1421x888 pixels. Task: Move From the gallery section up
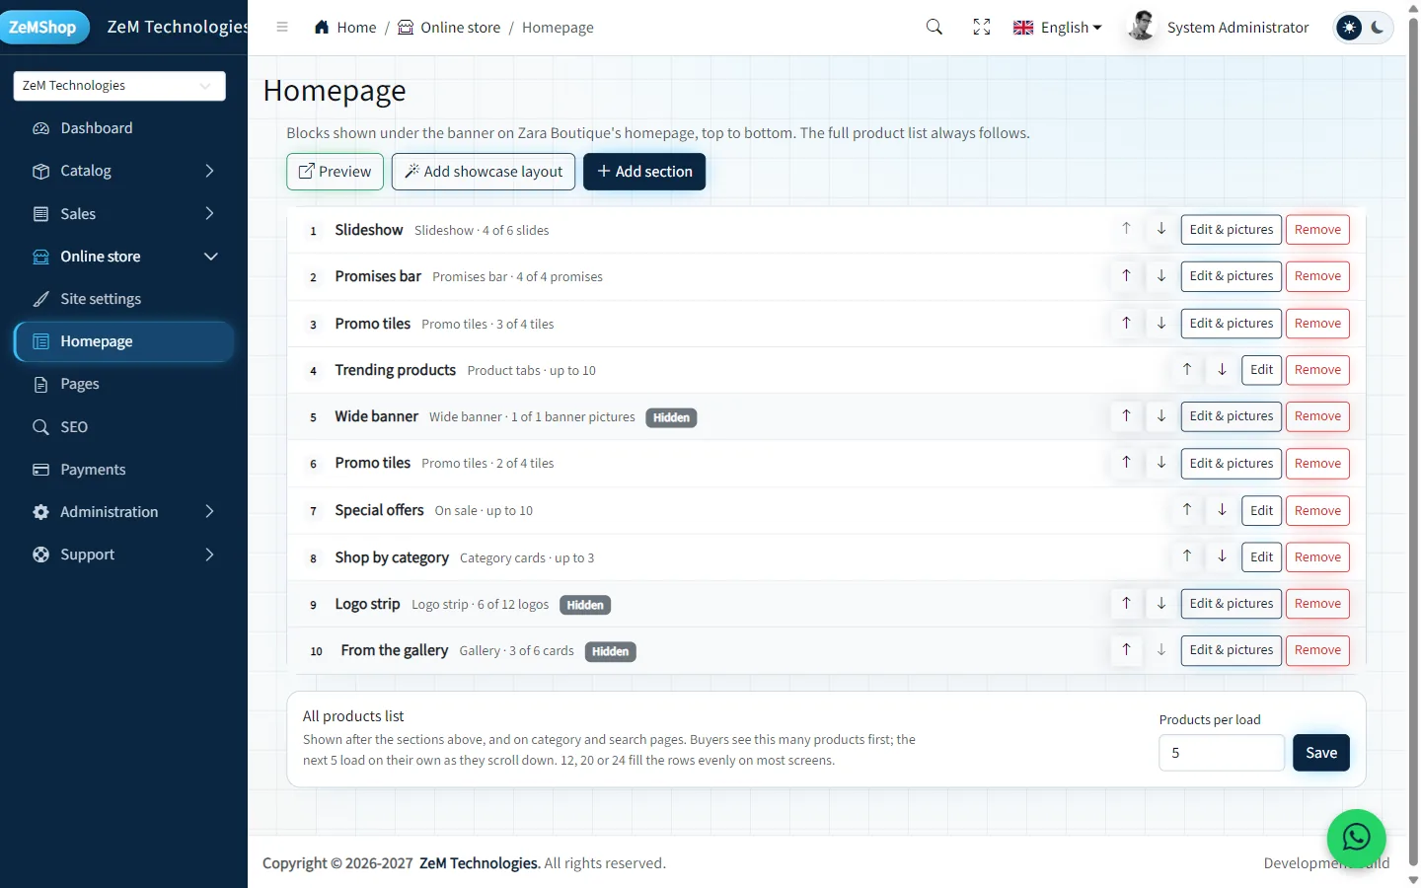1126,650
